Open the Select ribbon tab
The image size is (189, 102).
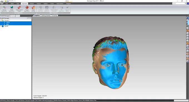point(12,4)
